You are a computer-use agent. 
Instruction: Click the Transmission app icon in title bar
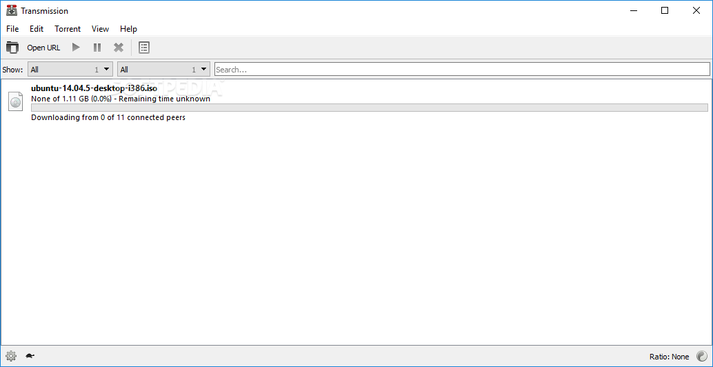point(12,10)
